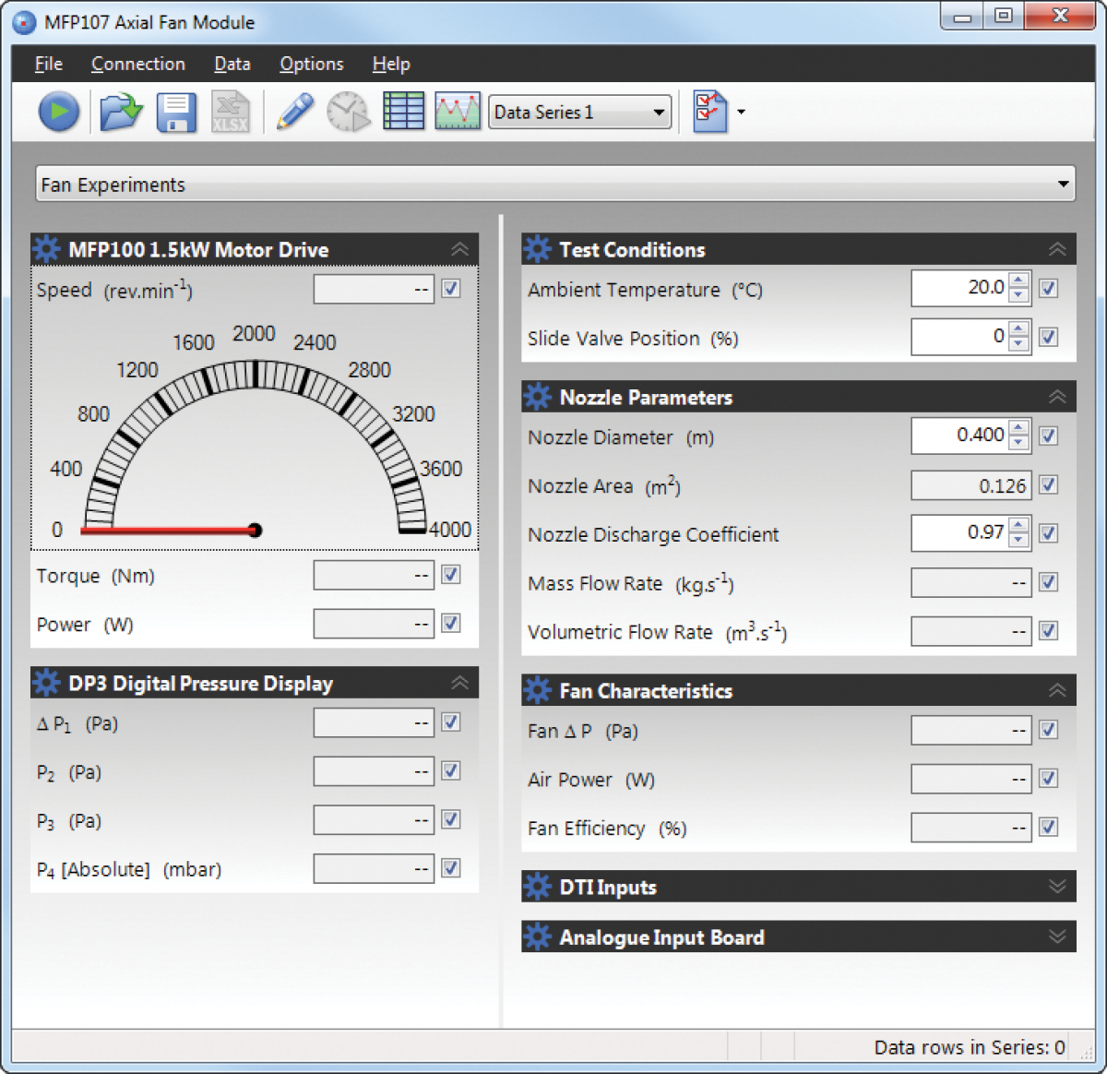Export to XLSX spreadsheet icon
The image size is (1107, 1074).
[x=230, y=112]
